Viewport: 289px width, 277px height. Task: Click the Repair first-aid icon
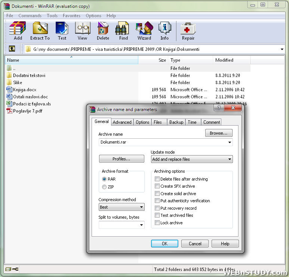[x=188, y=28]
